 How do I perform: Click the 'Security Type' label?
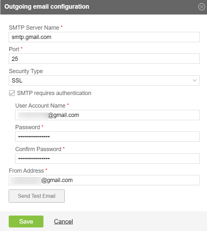pos(26,71)
